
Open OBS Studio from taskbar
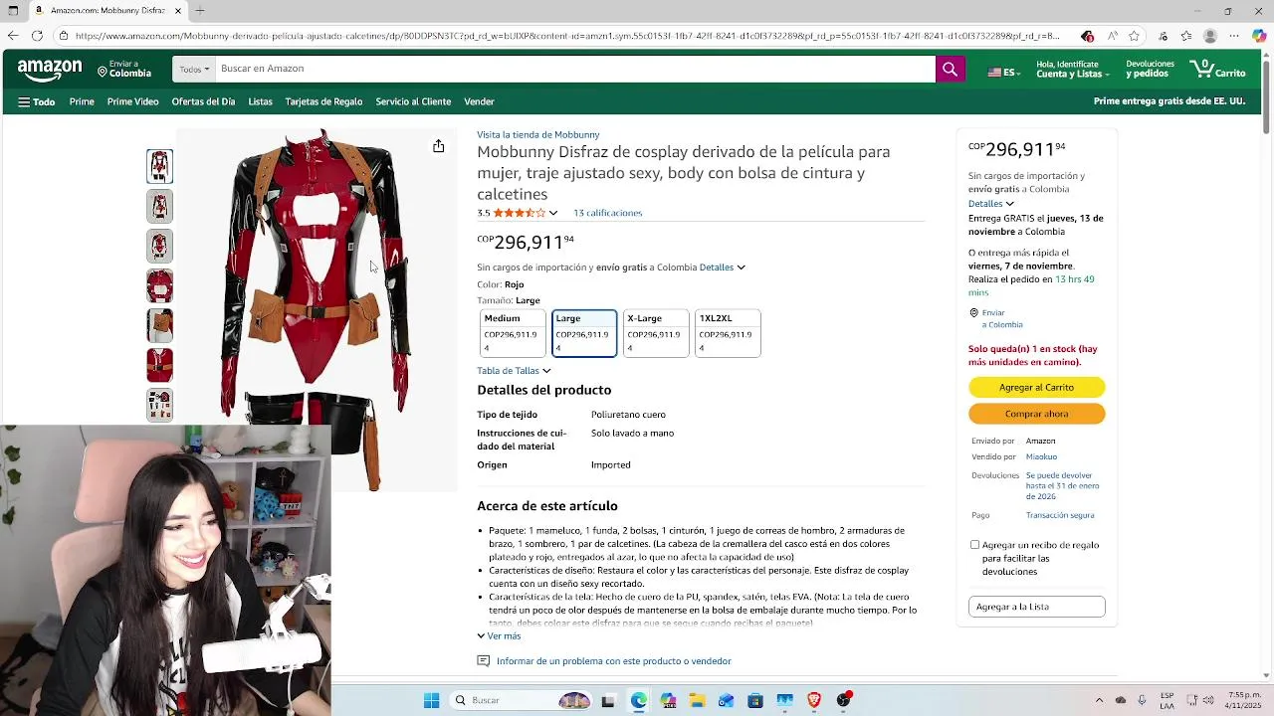pos(844,701)
